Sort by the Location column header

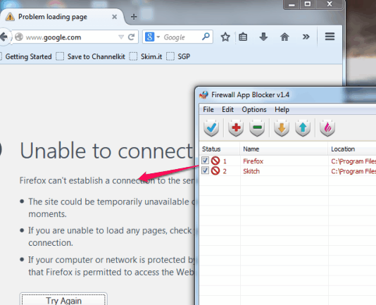352,149
